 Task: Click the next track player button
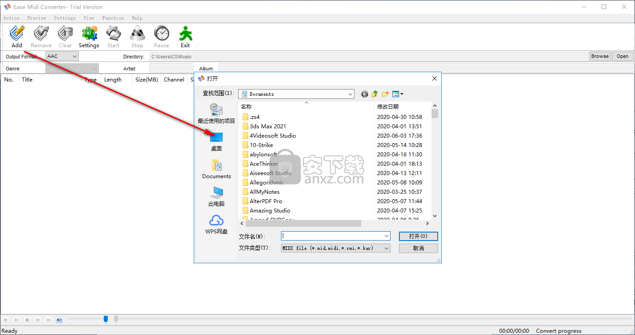click(x=49, y=319)
